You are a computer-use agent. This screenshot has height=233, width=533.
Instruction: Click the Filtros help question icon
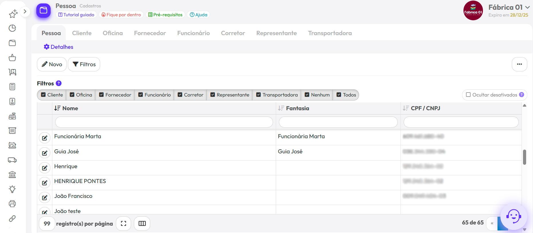point(59,83)
